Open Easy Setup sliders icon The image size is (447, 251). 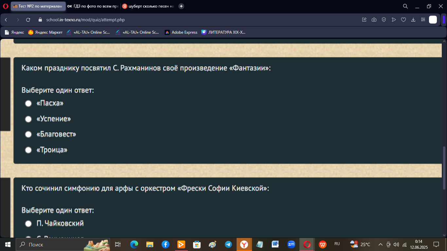(423, 20)
